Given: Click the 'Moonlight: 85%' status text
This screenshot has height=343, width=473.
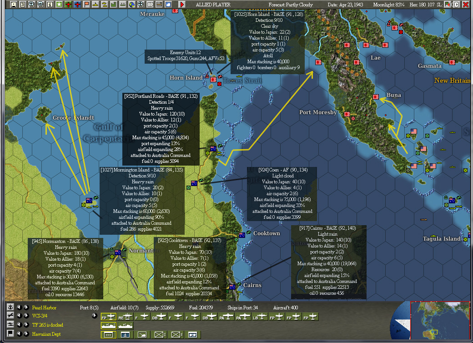Looking at the screenshot, I should click(388, 5).
